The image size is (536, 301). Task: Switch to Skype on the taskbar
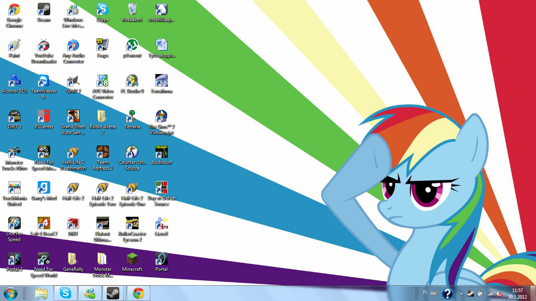pyautogui.click(x=66, y=293)
